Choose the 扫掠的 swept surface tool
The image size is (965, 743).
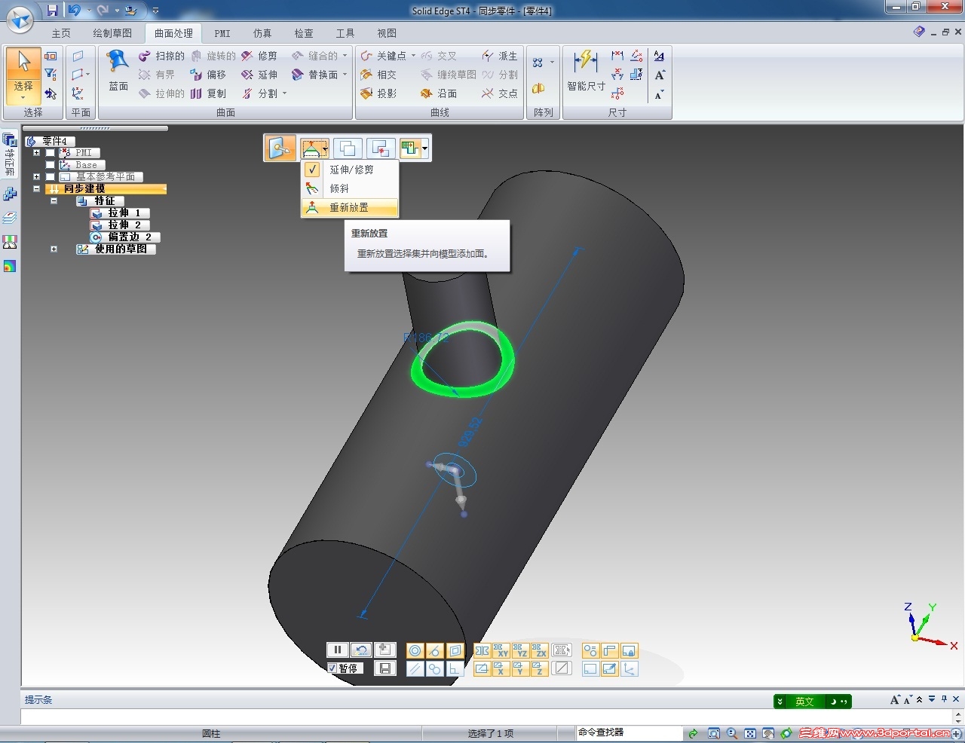coord(161,56)
